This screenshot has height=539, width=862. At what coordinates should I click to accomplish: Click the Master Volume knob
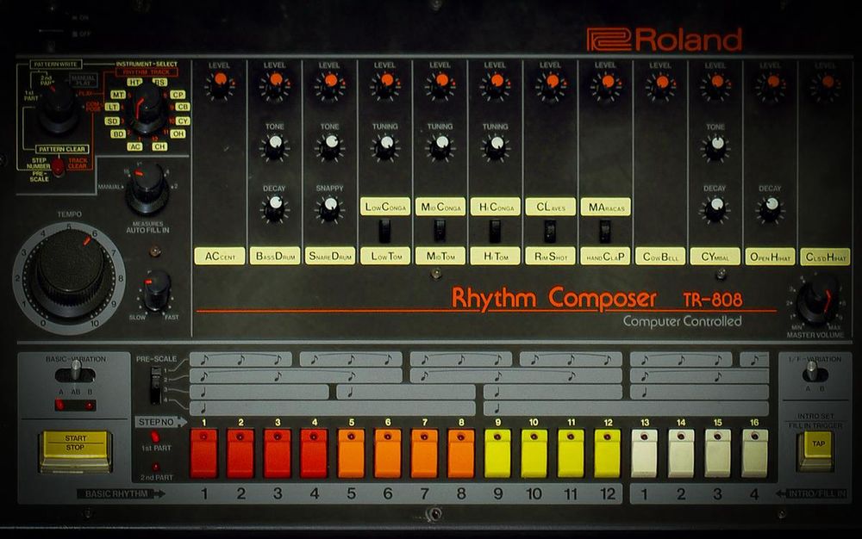[x=817, y=302]
